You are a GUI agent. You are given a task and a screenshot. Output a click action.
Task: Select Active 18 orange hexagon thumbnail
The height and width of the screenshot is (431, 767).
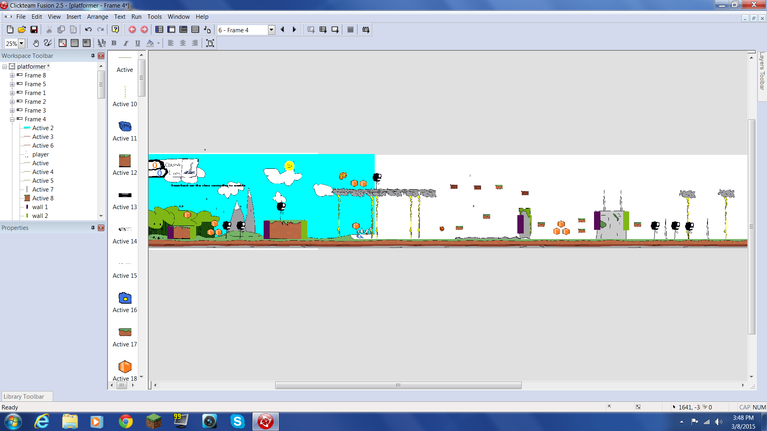pos(125,366)
